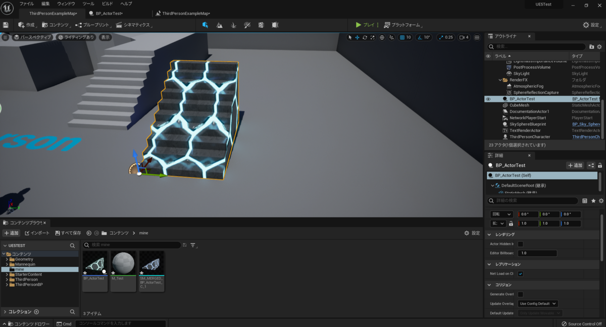Click the save icon in the main toolbar

[6, 25]
